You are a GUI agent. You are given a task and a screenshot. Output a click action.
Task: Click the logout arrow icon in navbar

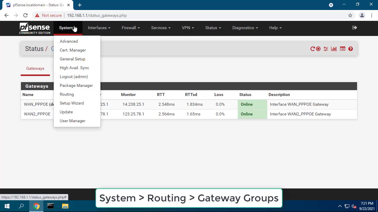pos(355,28)
